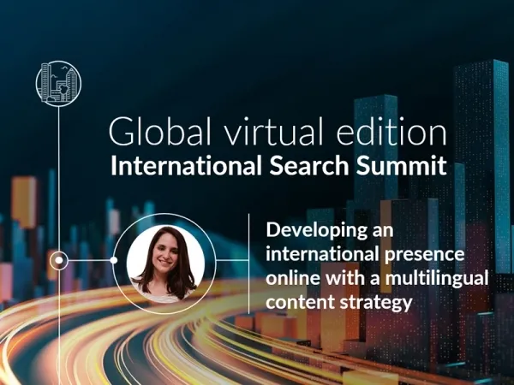Click the outer ring around the portrait
514x385 pixels.
pos(165,216)
